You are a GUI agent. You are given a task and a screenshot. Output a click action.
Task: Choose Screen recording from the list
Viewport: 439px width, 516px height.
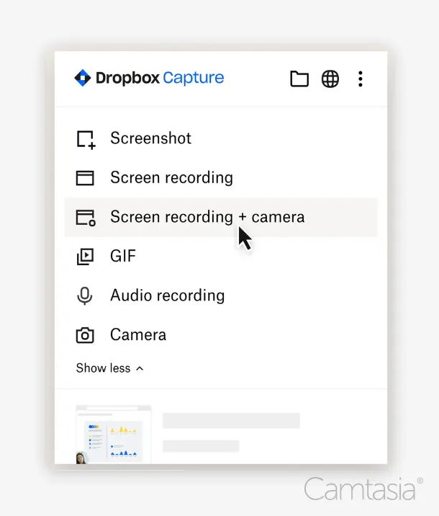[x=221, y=178]
